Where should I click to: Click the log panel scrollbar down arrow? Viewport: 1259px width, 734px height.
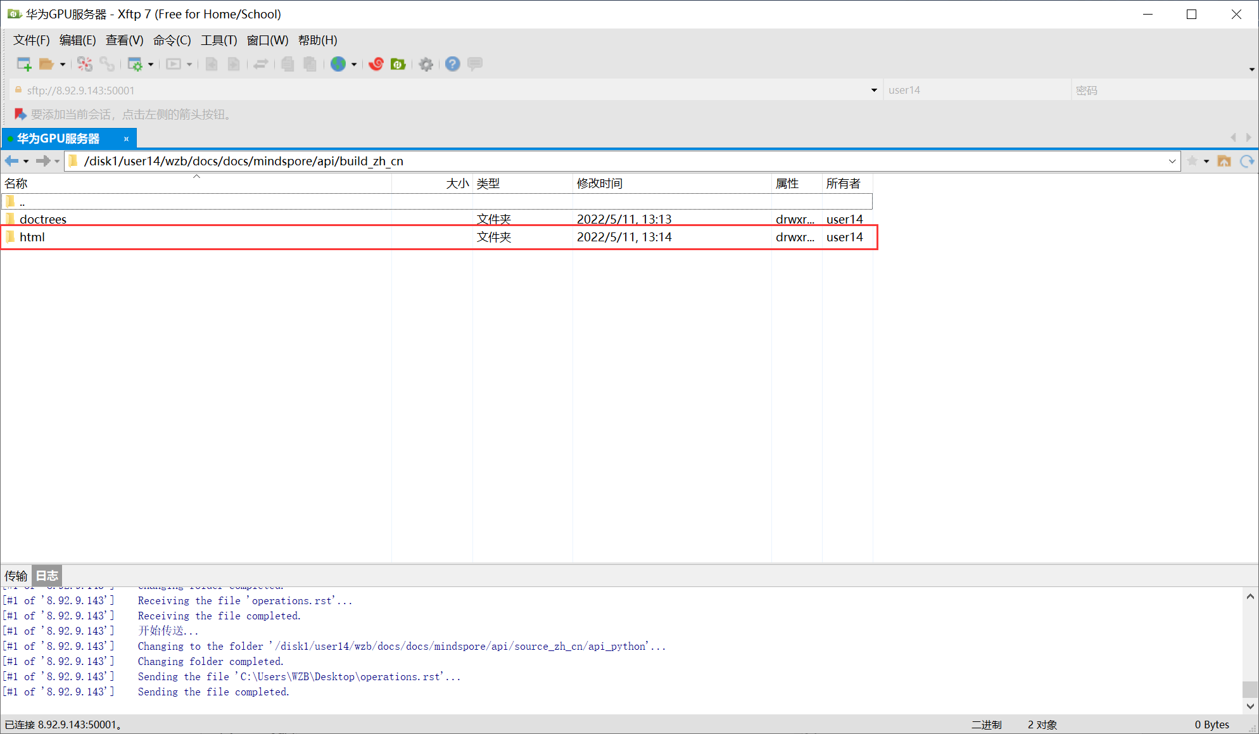(x=1250, y=706)
